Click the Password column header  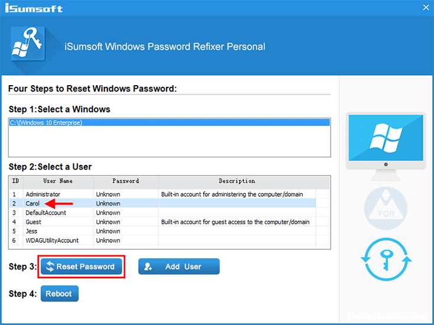[126, 181]
